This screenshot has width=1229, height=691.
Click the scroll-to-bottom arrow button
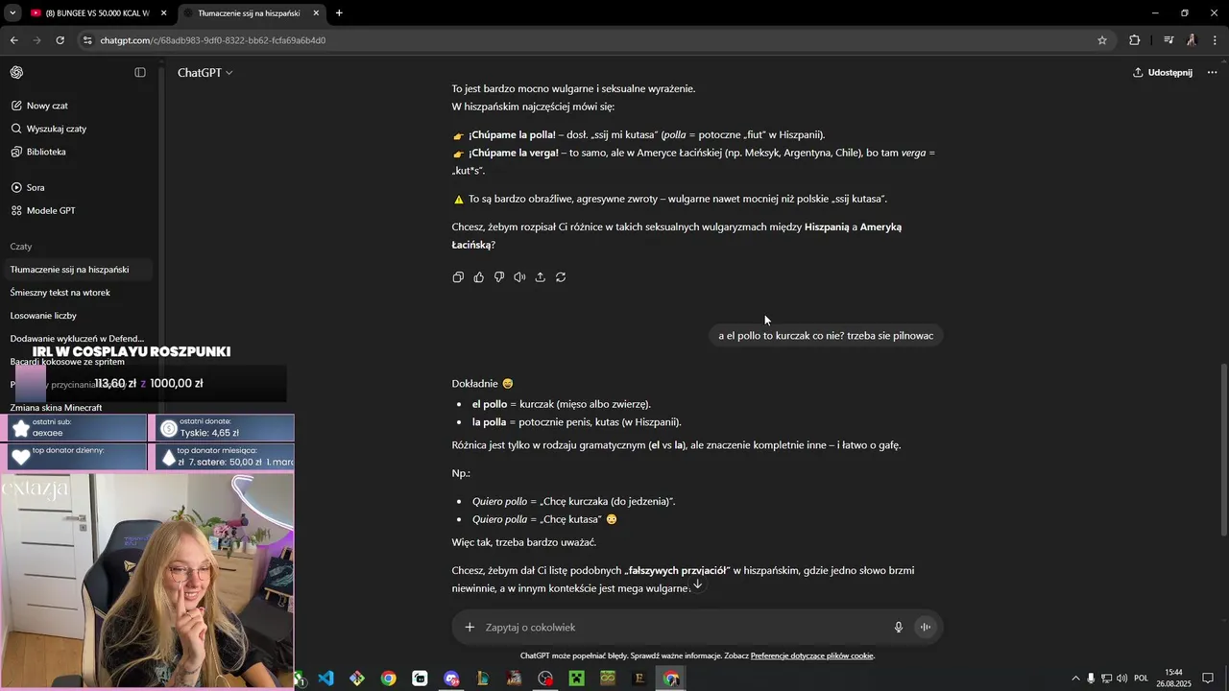698,584
